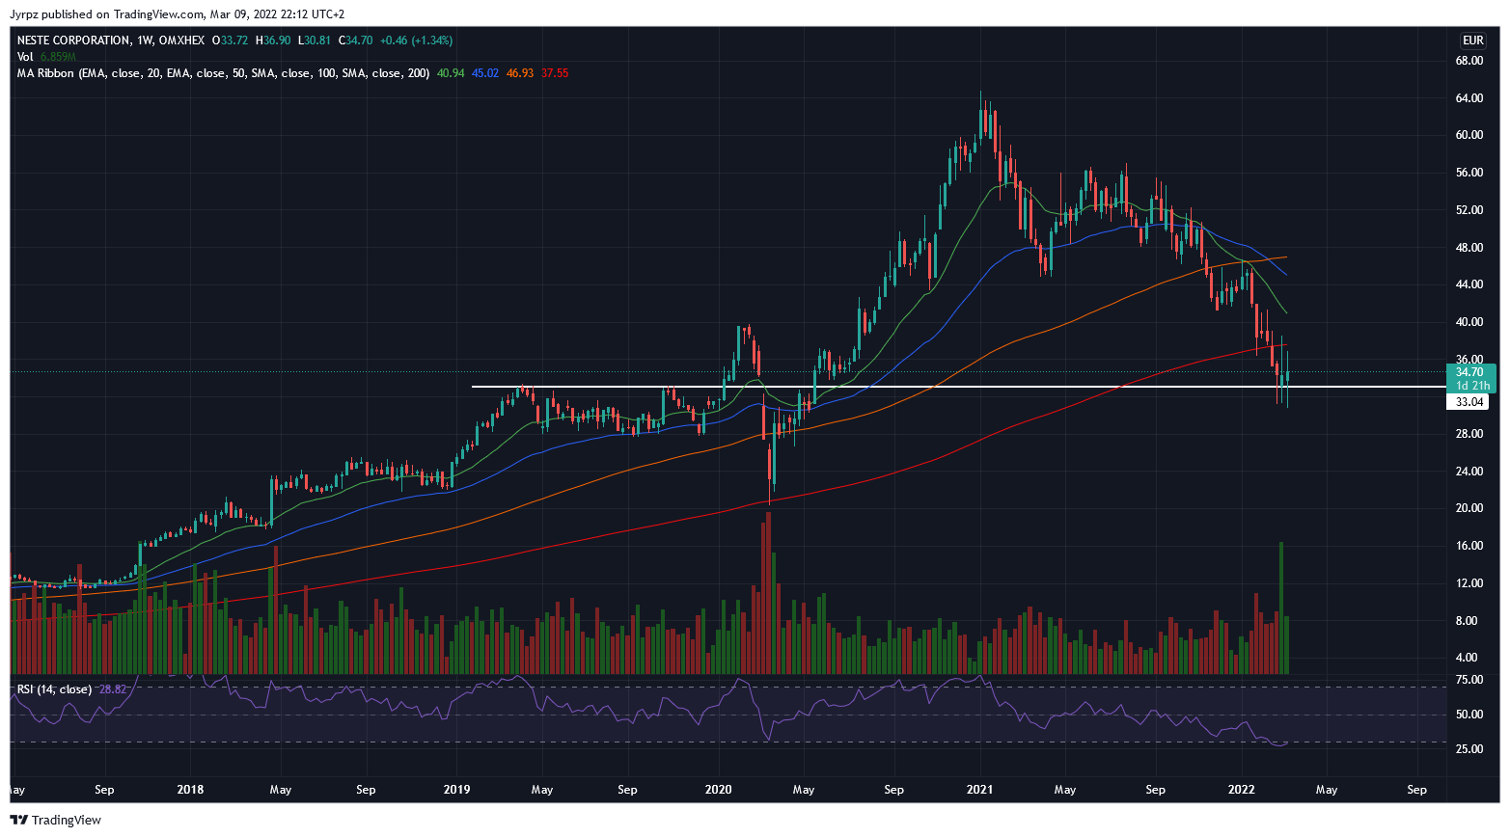1510x837 pixels.
Task: Click the blue EMA 50 value 45.02
Action: (485, 73)
